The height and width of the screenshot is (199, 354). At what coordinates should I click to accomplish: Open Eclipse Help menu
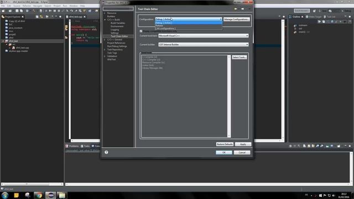[x=82, y=6]
